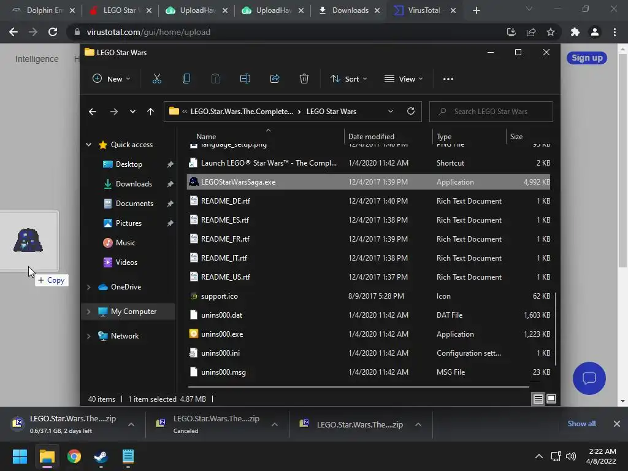Click the Explorer file list vertical scrollbar
The image size is (628, 471).
point(556,329)
